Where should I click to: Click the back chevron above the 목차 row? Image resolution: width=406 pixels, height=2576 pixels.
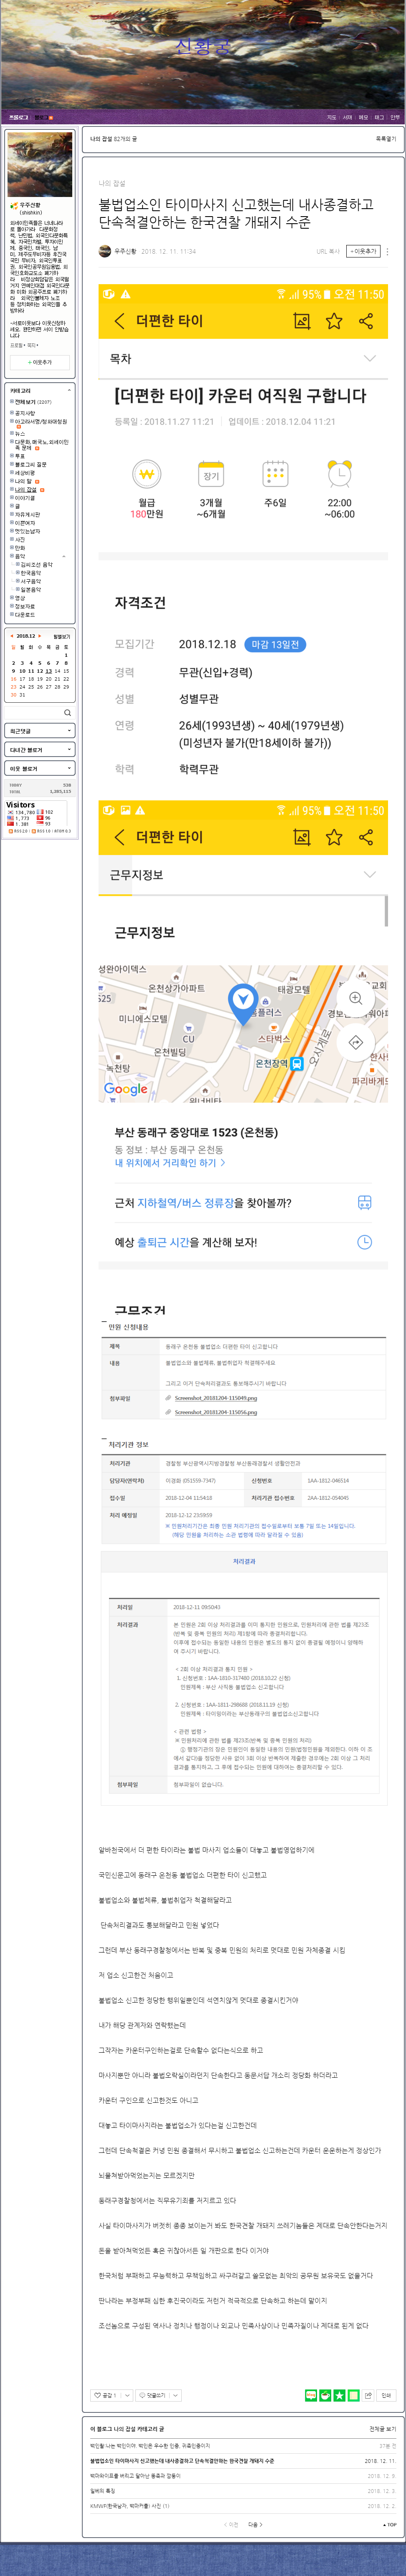point(119,321)
